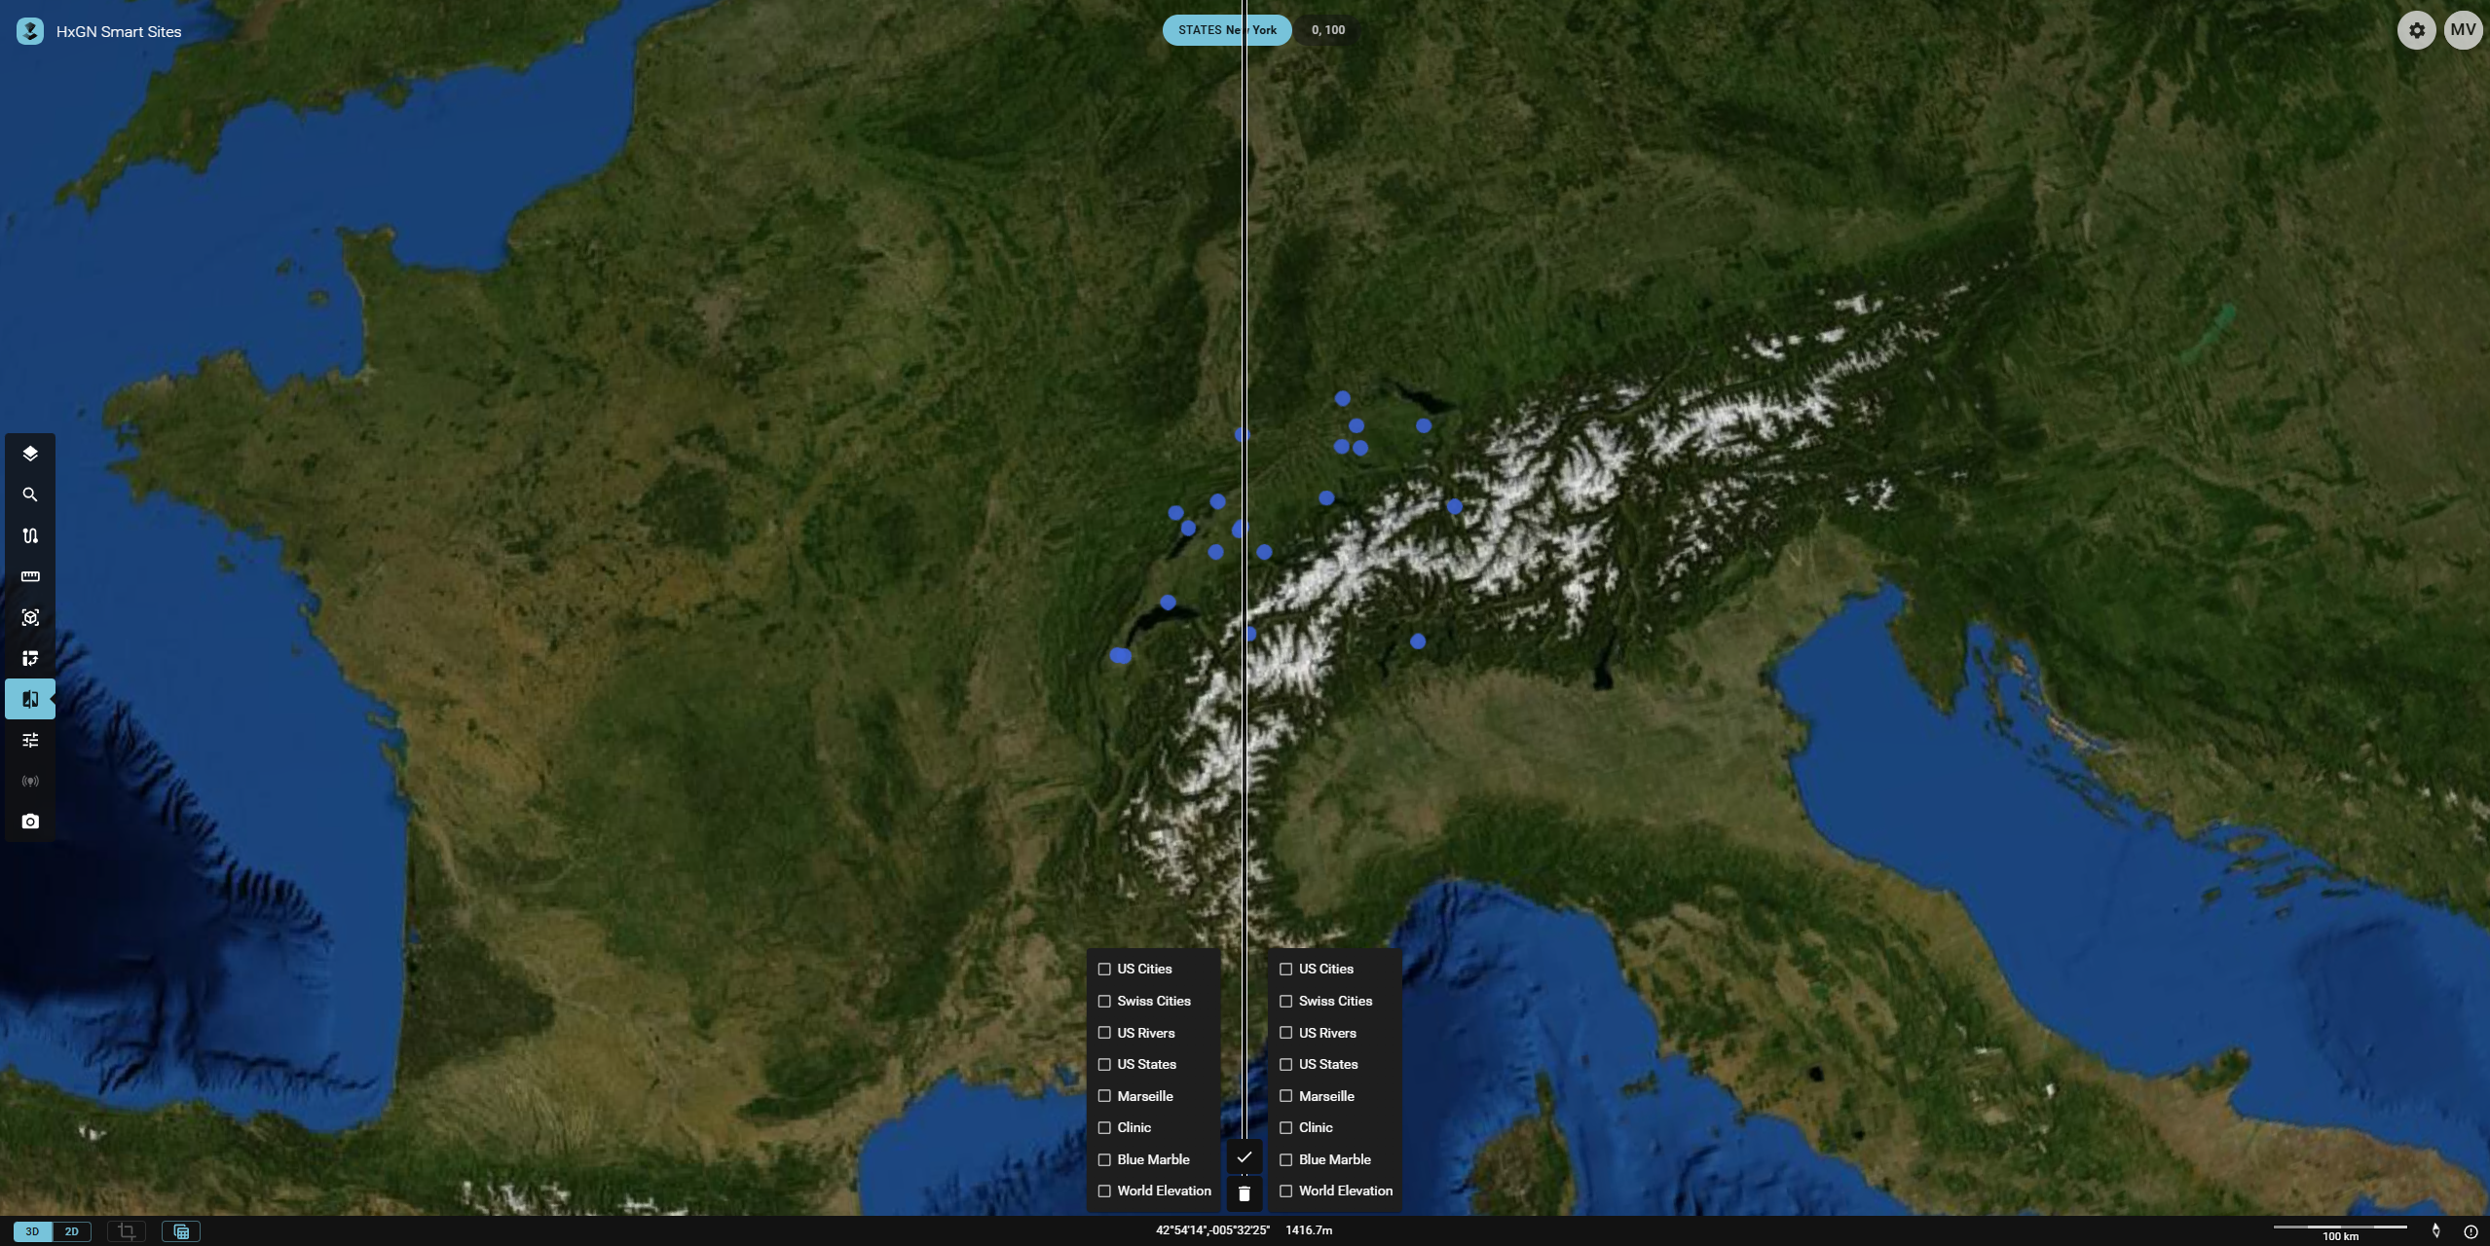Open settings via the gear icon
The width and height of the screenshot is (2490, 1246).
tap(2416, 30)
